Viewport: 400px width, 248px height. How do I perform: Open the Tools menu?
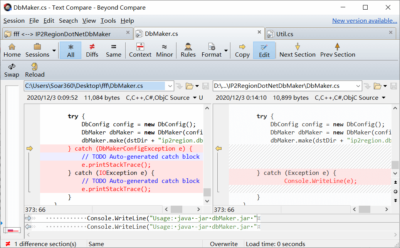pos(108,21)
